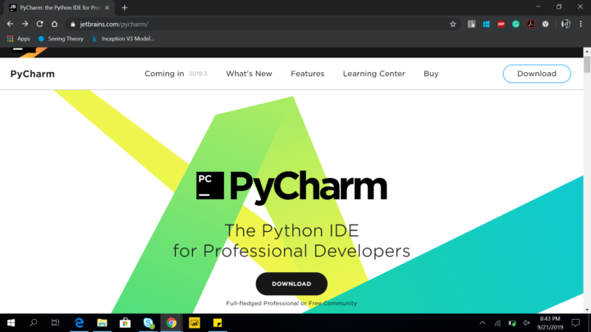This screenshot has width=591, height=332.
Task: Open the Windows Start menu
Action: pos(11,323)
